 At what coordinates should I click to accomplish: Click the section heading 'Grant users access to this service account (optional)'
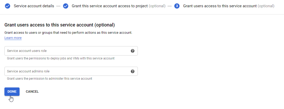point(60,25)
